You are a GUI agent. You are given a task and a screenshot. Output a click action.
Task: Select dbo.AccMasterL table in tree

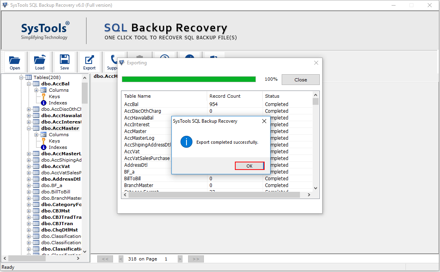[x=61, y=154]
